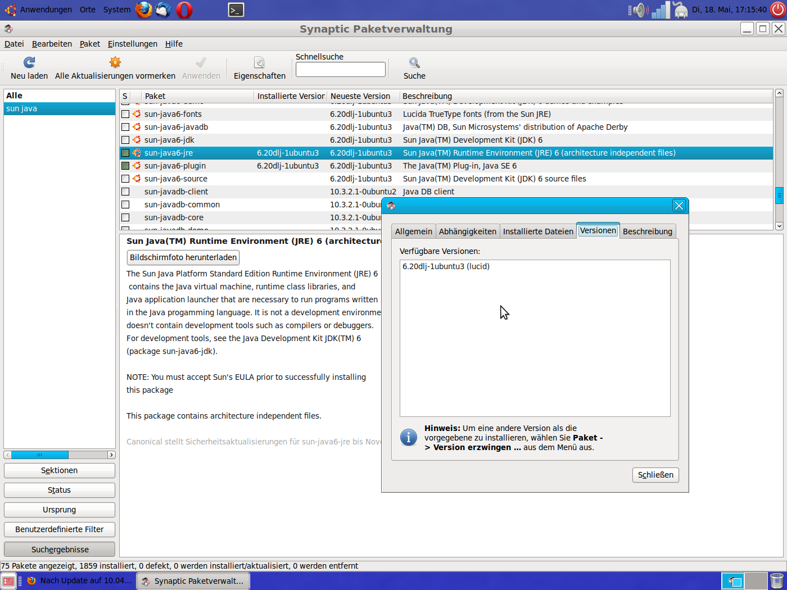Viewport: 787px width, 590px height.
Task: Click the volume speaker tray icon
Action: pos(639,10)
